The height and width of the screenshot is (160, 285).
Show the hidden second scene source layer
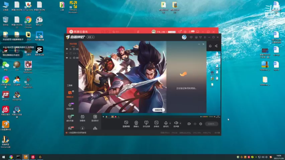67,53
